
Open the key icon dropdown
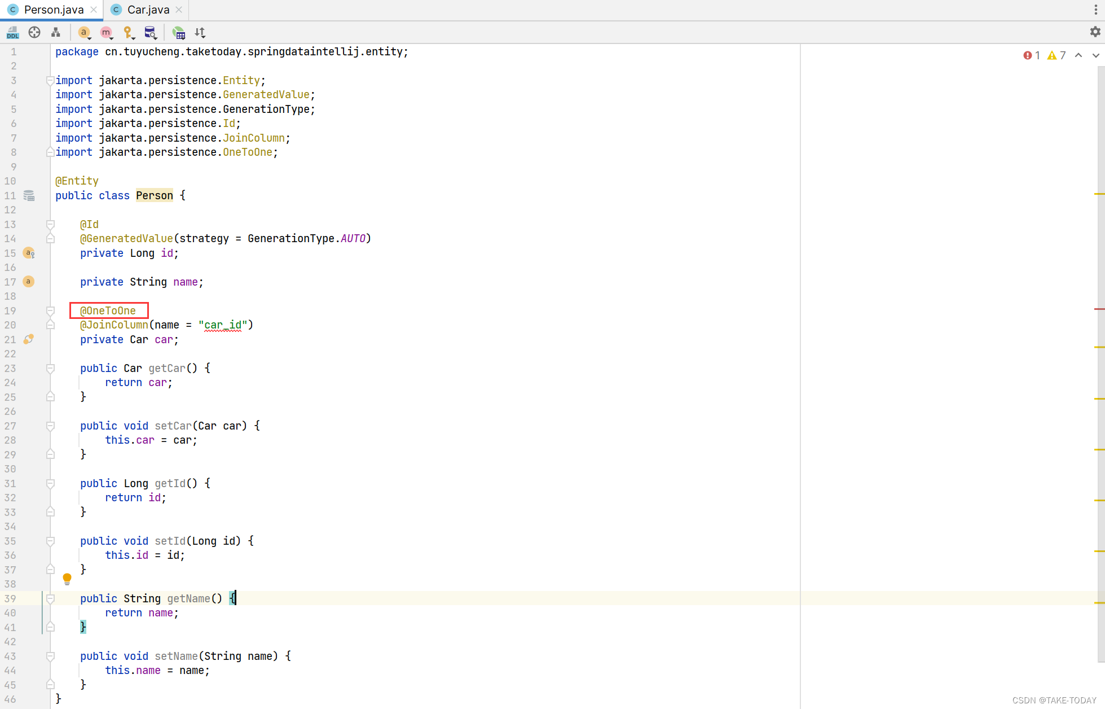coord(129,33)
